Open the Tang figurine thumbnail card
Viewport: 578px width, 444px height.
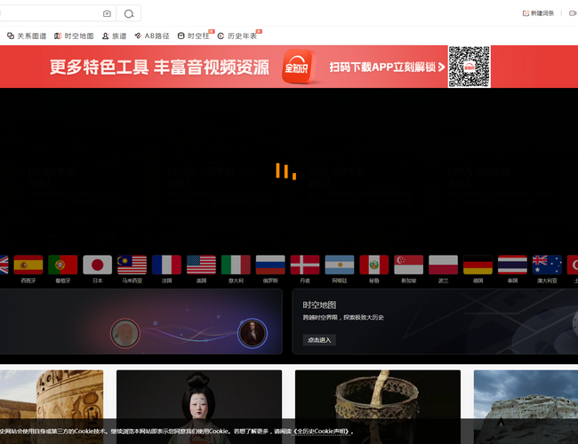(198, 400)
